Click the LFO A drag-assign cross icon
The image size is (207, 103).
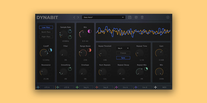point(38,87)
